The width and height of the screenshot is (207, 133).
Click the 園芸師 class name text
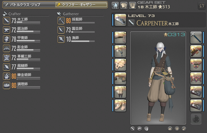point(77,28)
